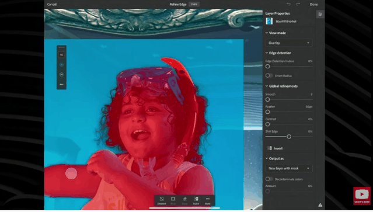Viewport: 373px width, 212px height.
Task: Click the Amount 0% value
Action: (x=310, y=186)
